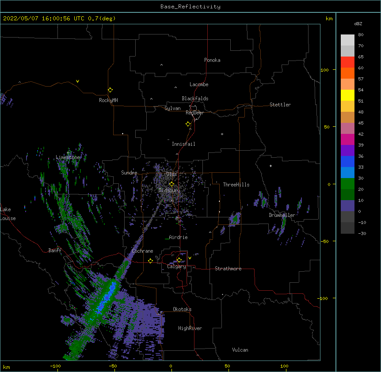Viewport: 381px width, 372px height.
Task: Click the Okotoks label
Action: click(x=182, y=309)
